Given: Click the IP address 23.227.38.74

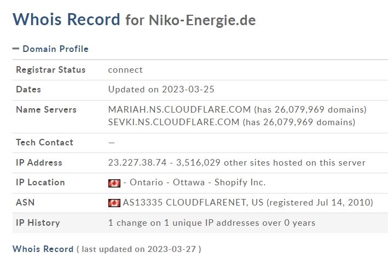Looking at the screenshot, I should click(137, 162).
